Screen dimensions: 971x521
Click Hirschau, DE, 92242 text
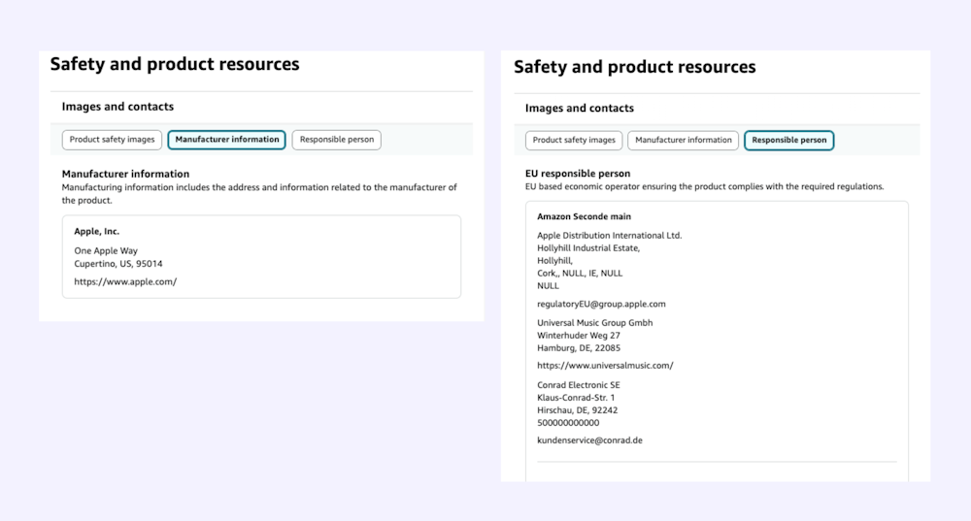[577, 410]
